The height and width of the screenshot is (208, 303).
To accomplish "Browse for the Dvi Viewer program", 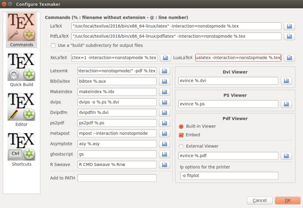I will [x=286, y=81].
